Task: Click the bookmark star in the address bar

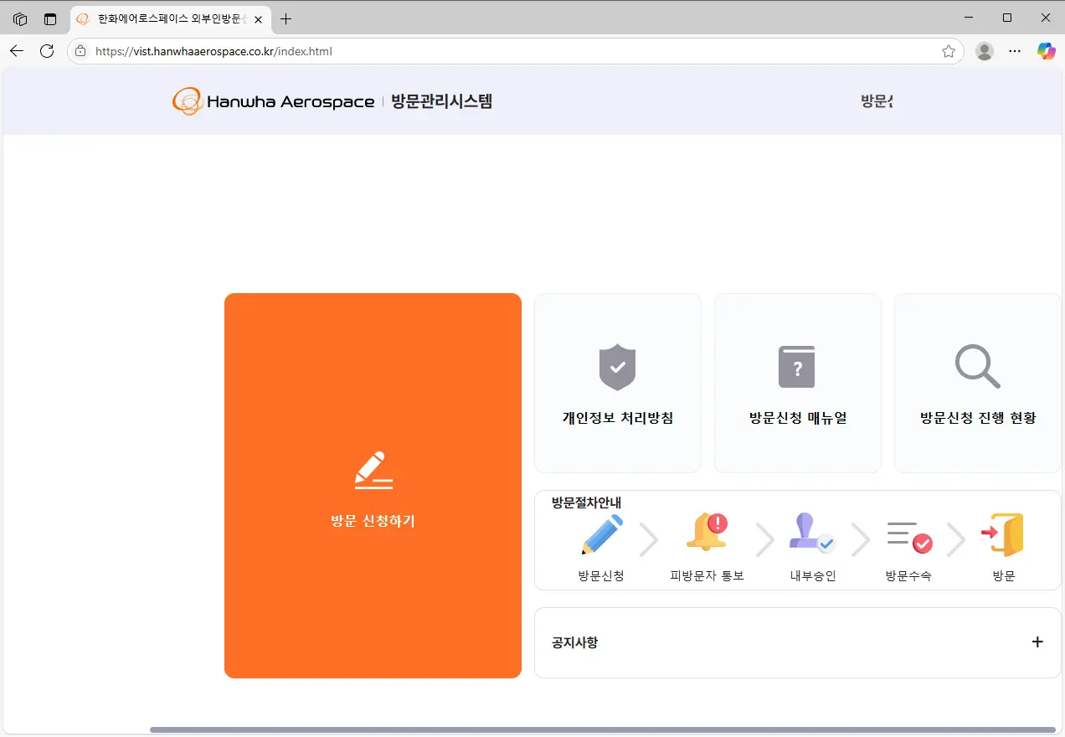Action: coord(949,51)
